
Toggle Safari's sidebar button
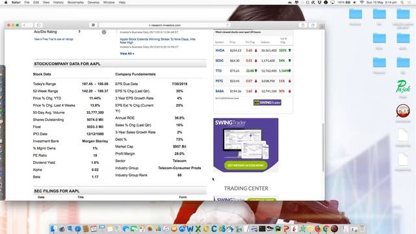(38, 25)
